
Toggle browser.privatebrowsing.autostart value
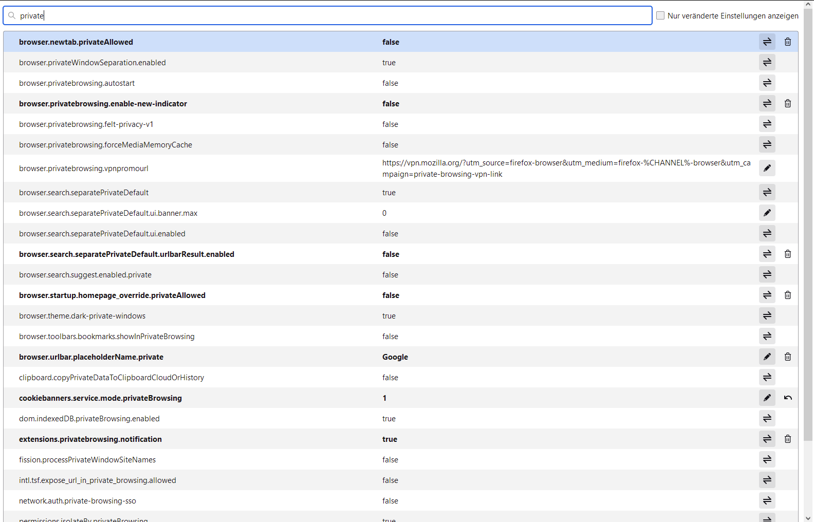767,83
